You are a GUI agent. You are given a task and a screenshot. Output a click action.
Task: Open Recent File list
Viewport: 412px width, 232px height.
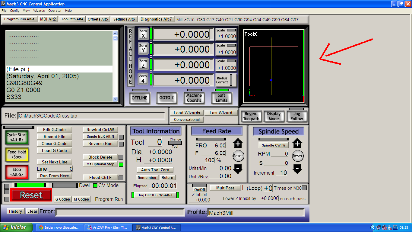[54, 137]
